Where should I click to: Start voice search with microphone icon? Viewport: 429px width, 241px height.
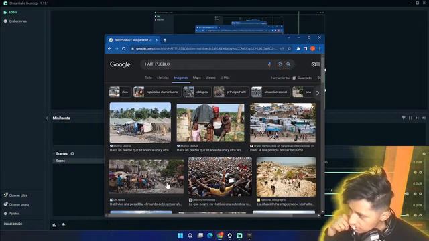269,64
